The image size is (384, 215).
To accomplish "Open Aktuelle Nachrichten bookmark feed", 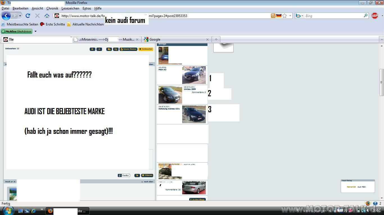I will click(x=85, y=24).
